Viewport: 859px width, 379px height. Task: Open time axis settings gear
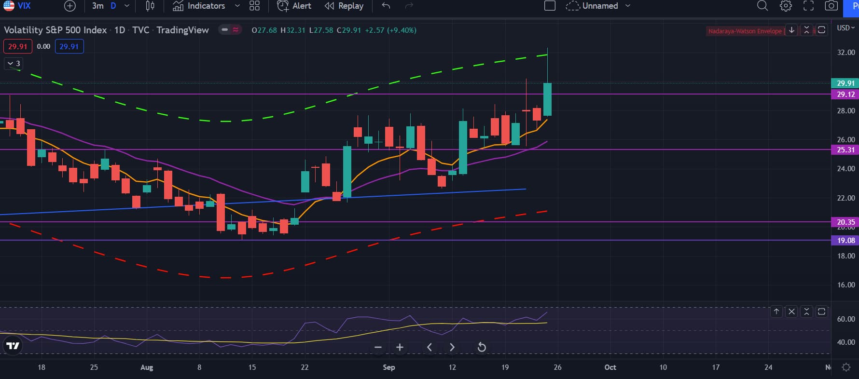846,367
